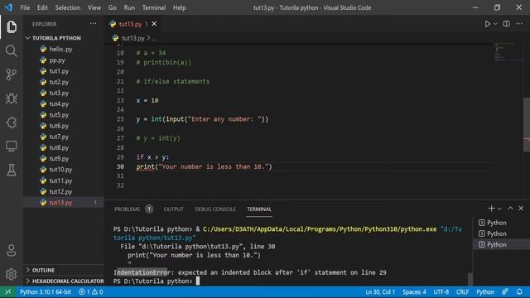The width and height of the screenshot is (530, 298).
Task: Open tut1.py in the explorer
Action: pos(59,71)
